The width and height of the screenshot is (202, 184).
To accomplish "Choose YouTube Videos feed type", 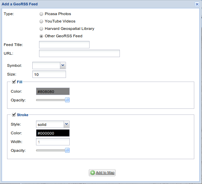I will point(41,21).
